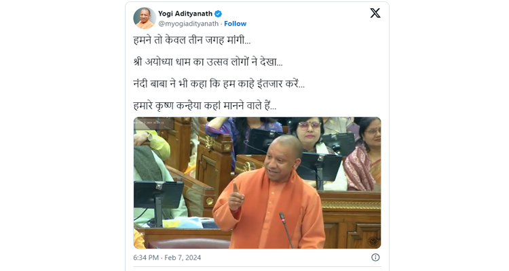Click Yogi Adityanath's profile avatar
Screen dimensions: 509x271
point(145,18)
